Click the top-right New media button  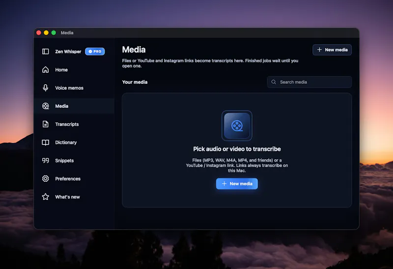tap(332, 50)
